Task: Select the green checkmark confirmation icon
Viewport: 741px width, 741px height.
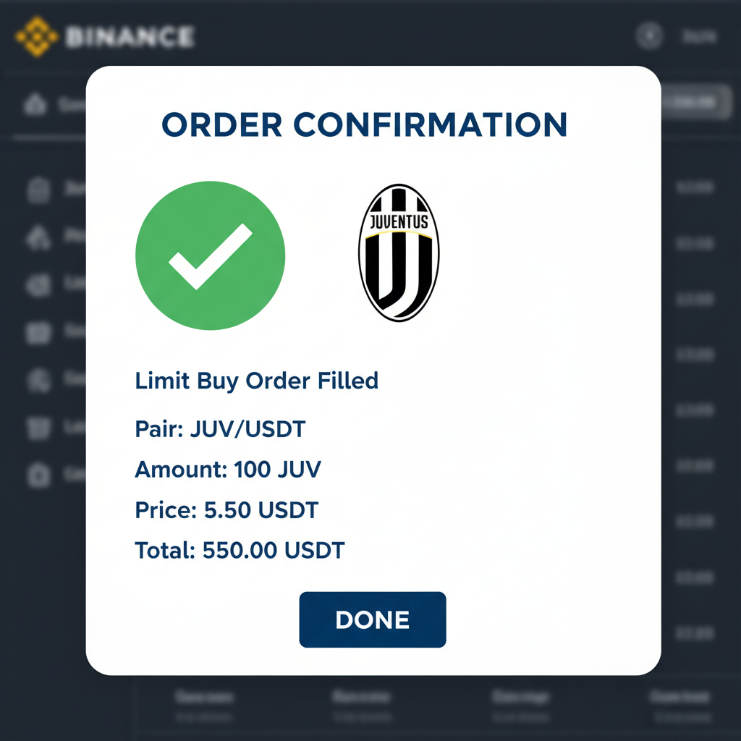Action: pyautogui.click(x=210, y=255)
